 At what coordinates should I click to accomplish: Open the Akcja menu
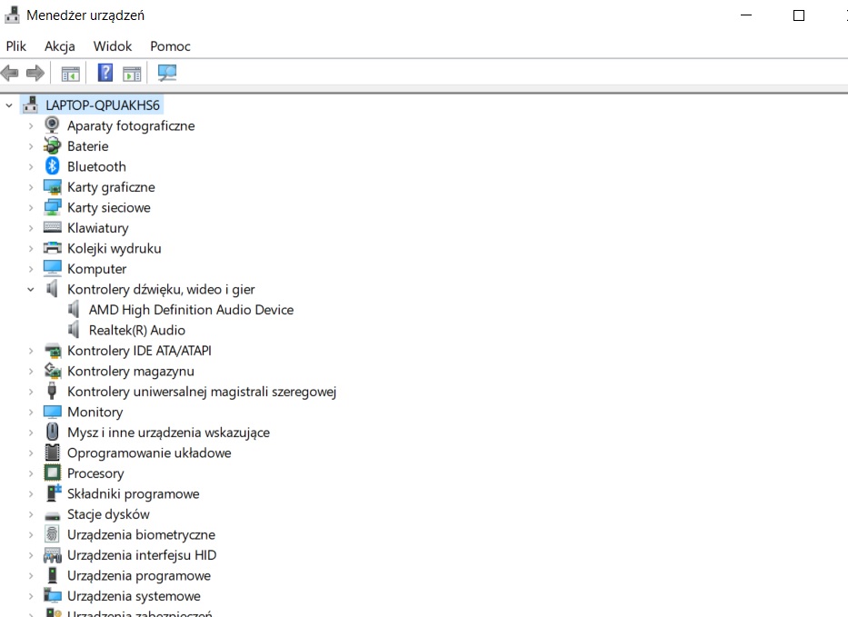(x=59, y=46)
